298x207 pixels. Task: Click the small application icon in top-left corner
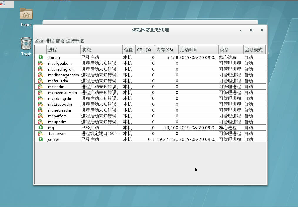(x=3, y=4)
